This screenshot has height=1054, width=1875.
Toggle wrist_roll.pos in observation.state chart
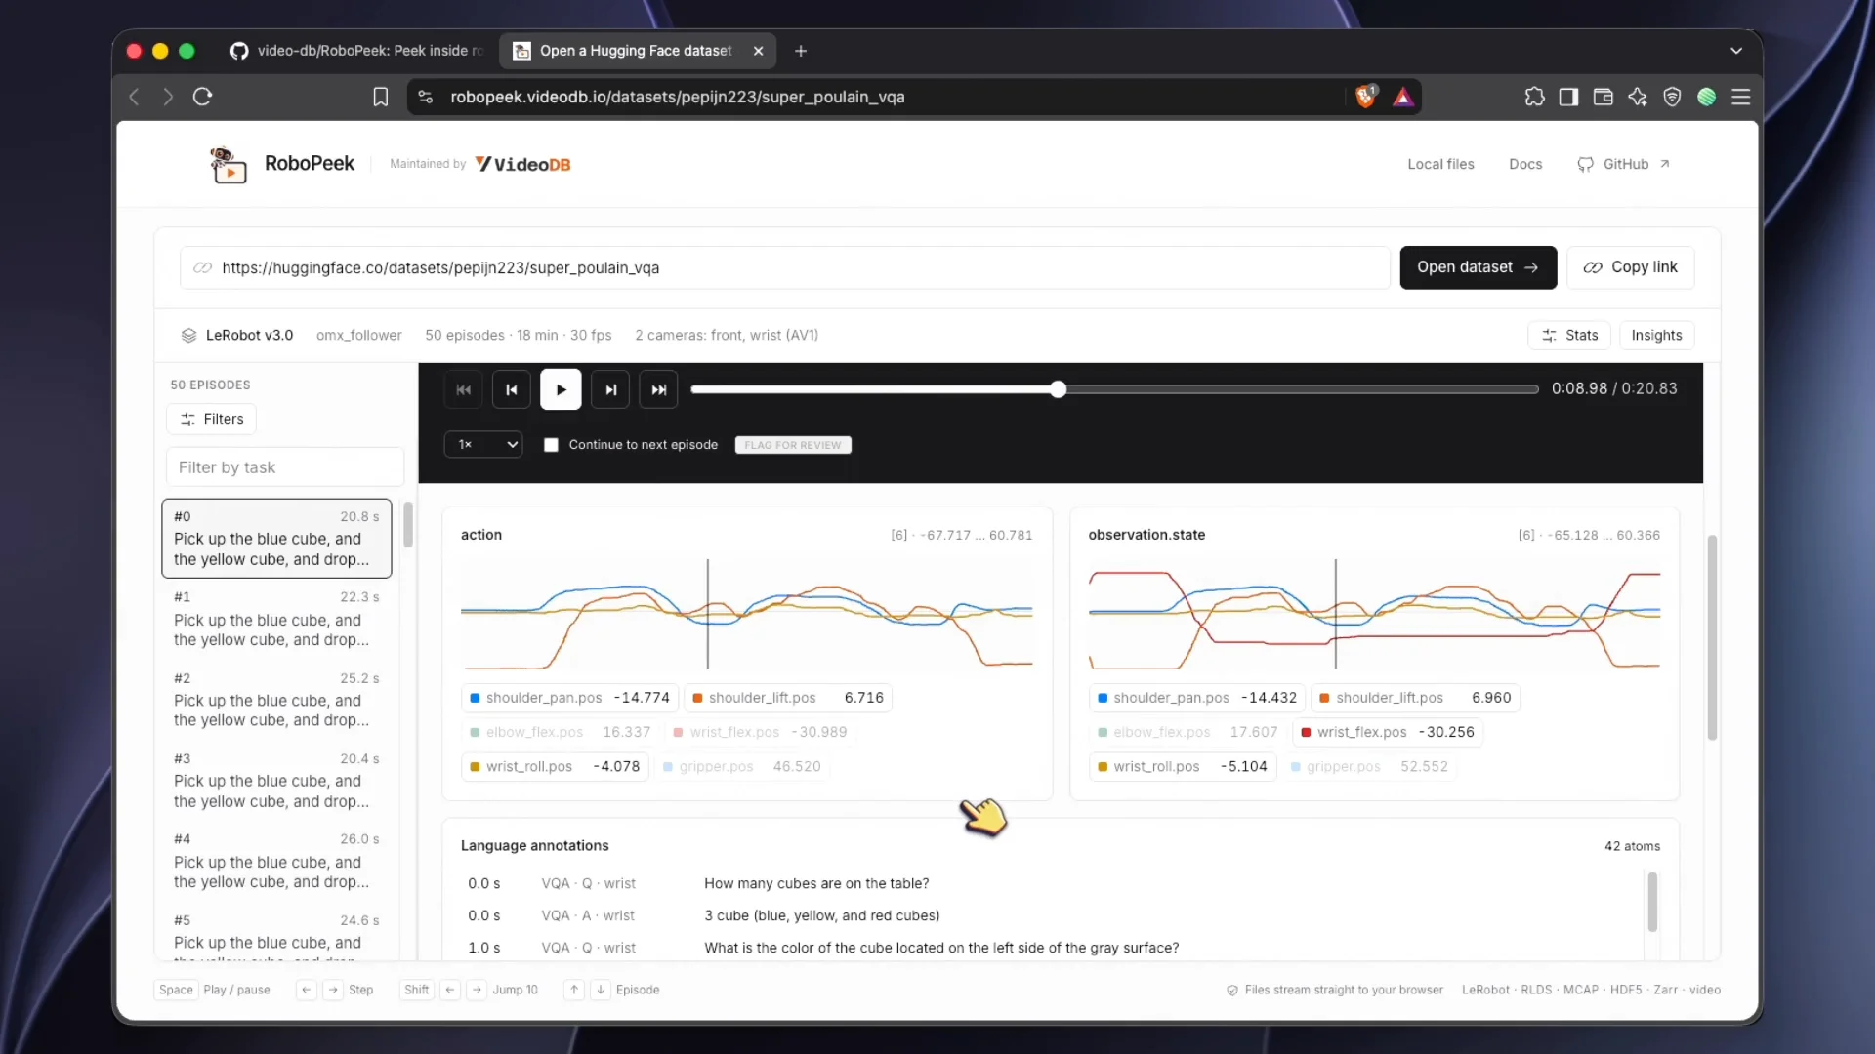pyautogui.click(x=1183, y=767)
